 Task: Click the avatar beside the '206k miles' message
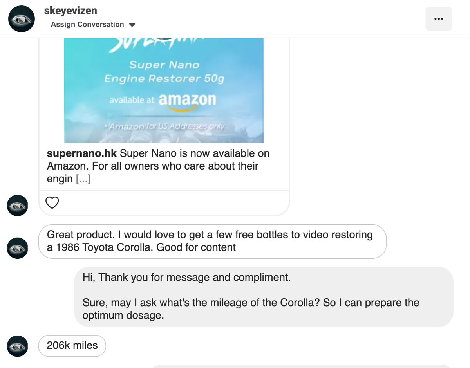17,346
